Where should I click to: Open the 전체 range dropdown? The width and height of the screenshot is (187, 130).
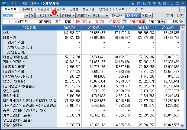[x=100, y=16]
